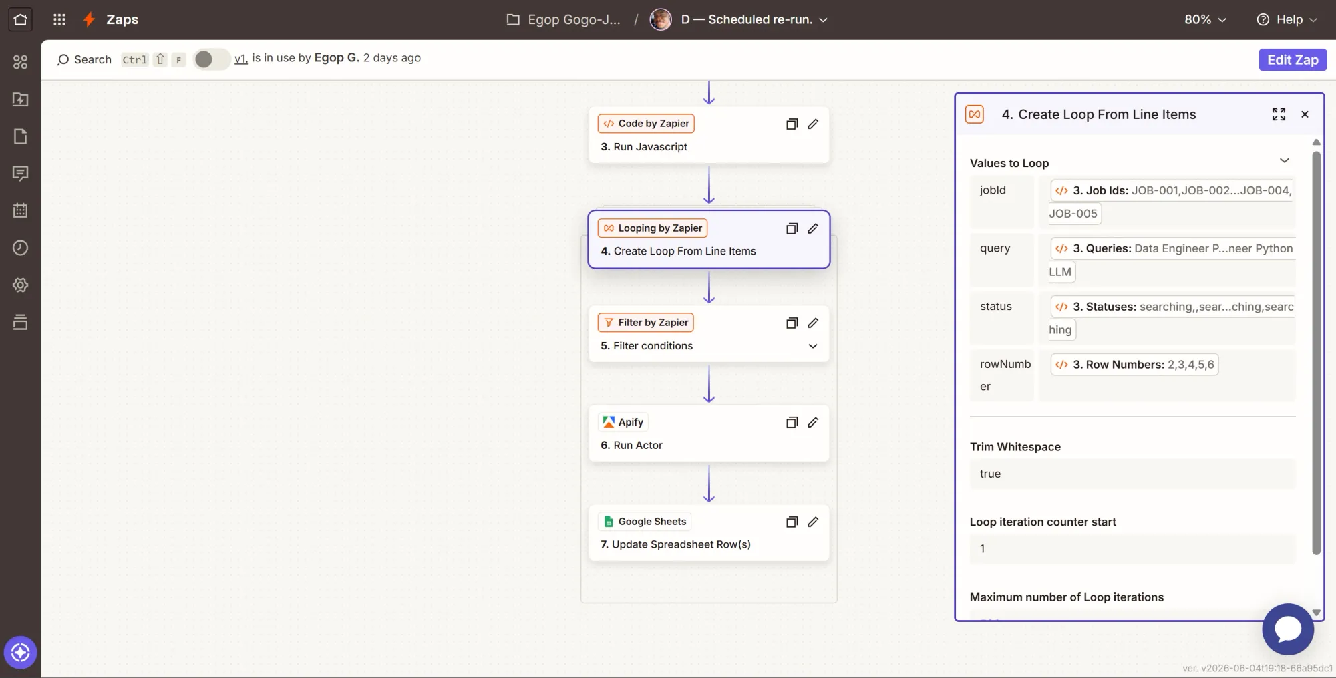This screenshot has height=678, width=1336.
Task: Edit step 3 Run Javascript with pencil
Action: click(813, 124)
